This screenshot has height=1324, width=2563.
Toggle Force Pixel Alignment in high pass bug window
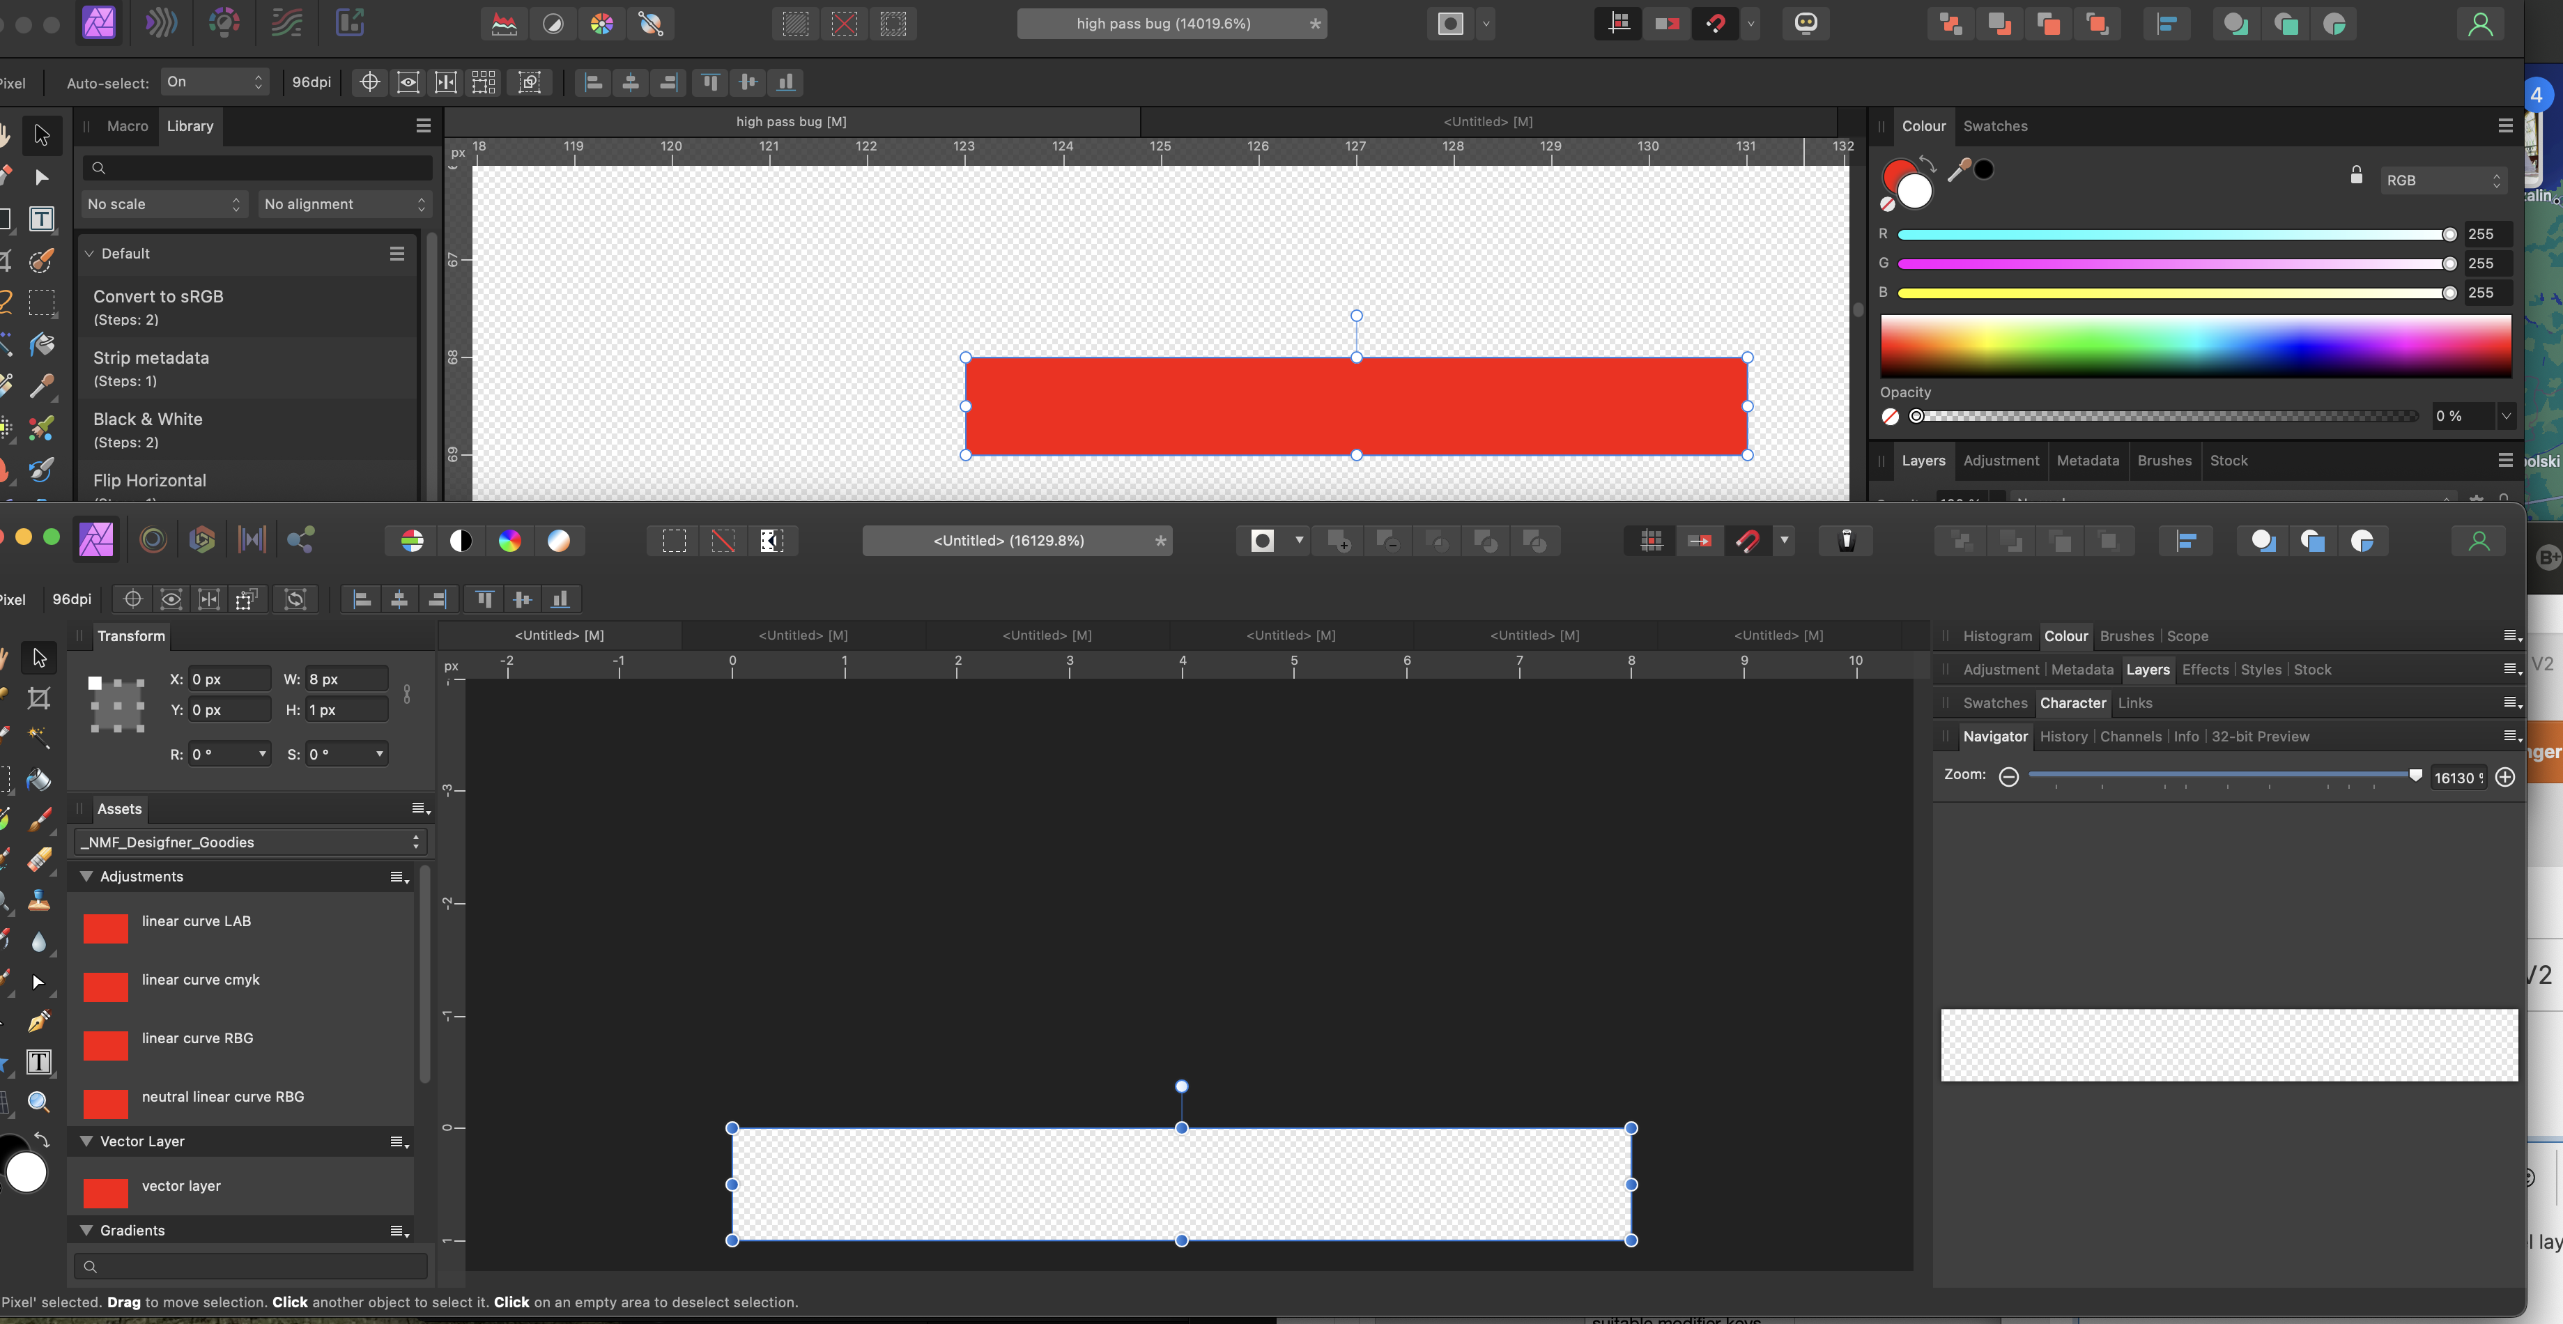1619,24
